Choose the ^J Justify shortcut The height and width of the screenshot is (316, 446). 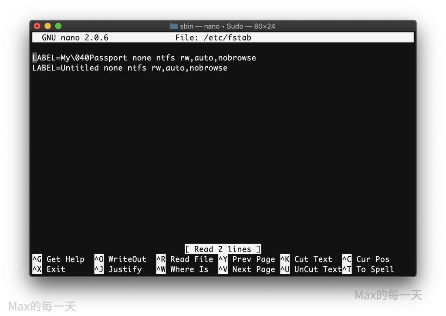point(118,269)
